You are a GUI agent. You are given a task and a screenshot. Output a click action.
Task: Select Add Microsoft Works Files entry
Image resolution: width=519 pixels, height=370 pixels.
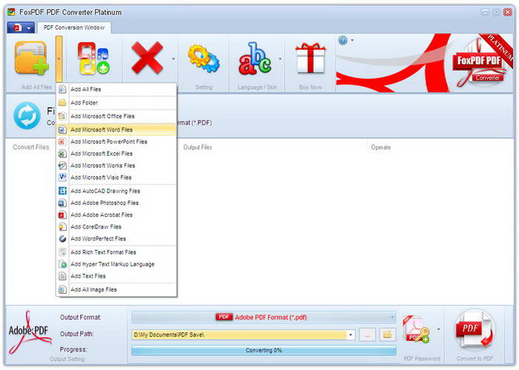[x=116, y=166]
